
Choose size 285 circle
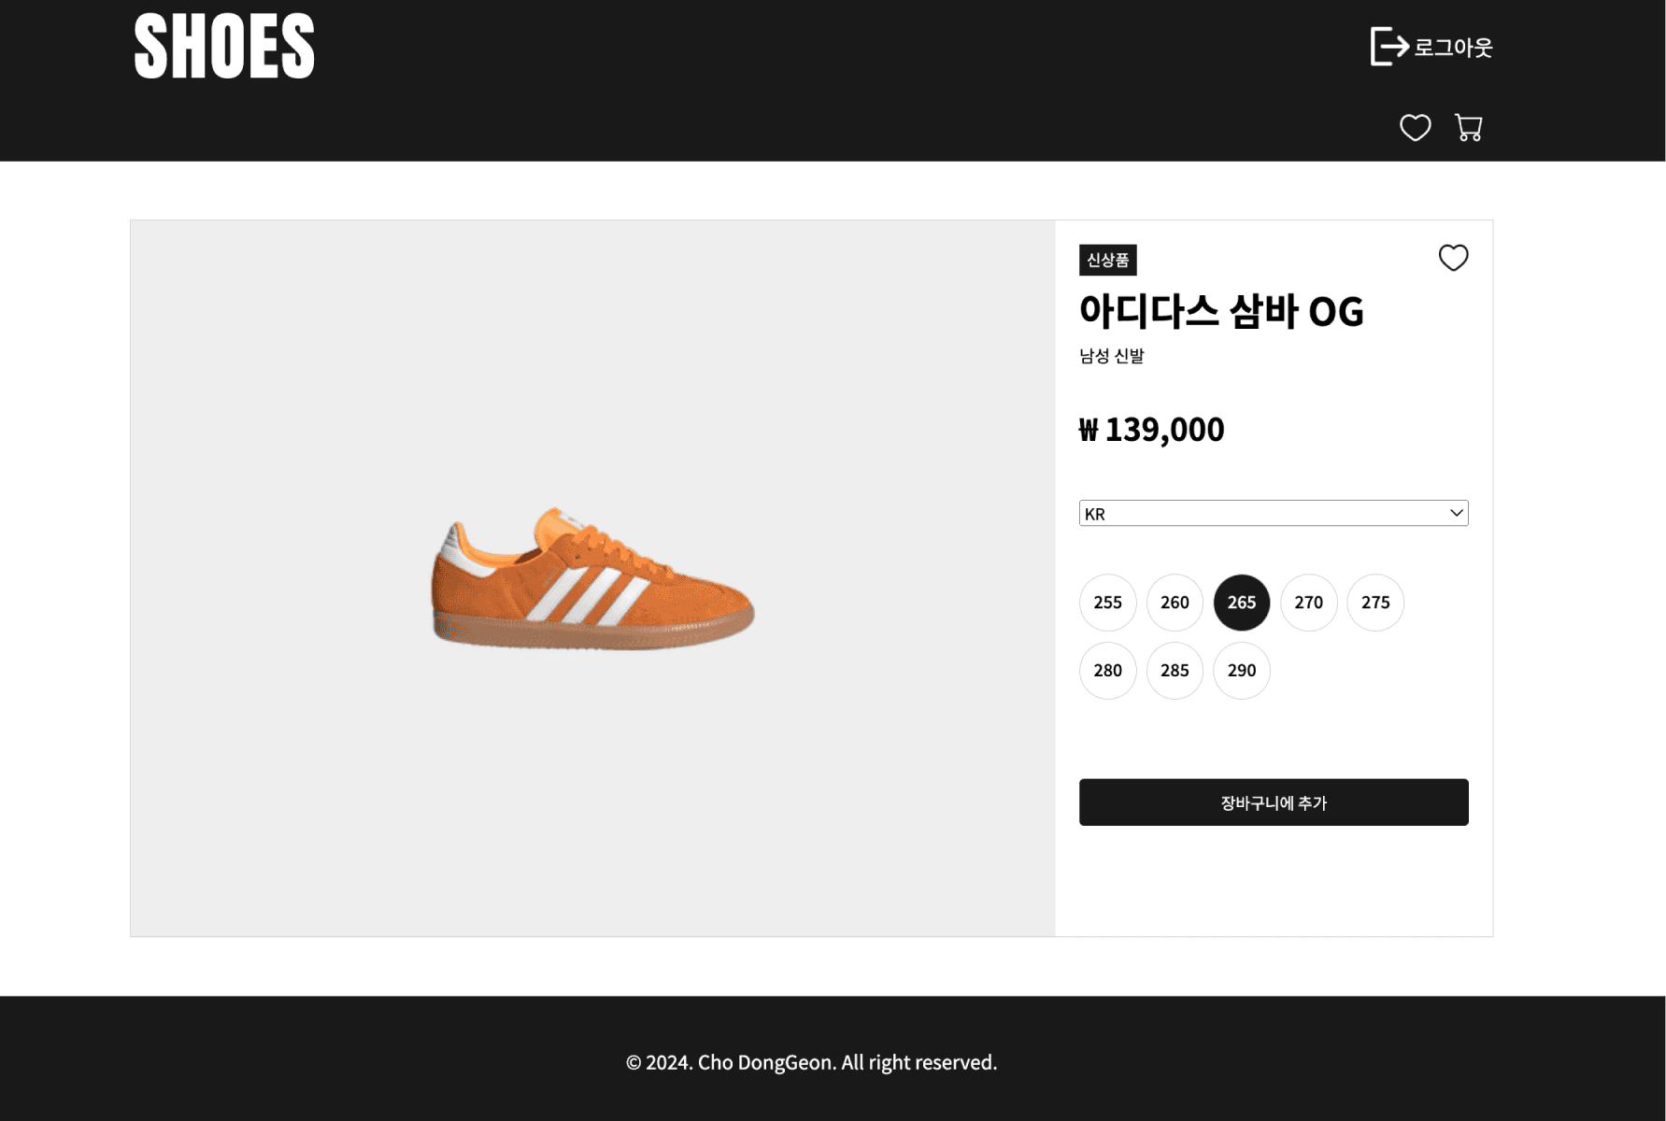pos(1175,671)
